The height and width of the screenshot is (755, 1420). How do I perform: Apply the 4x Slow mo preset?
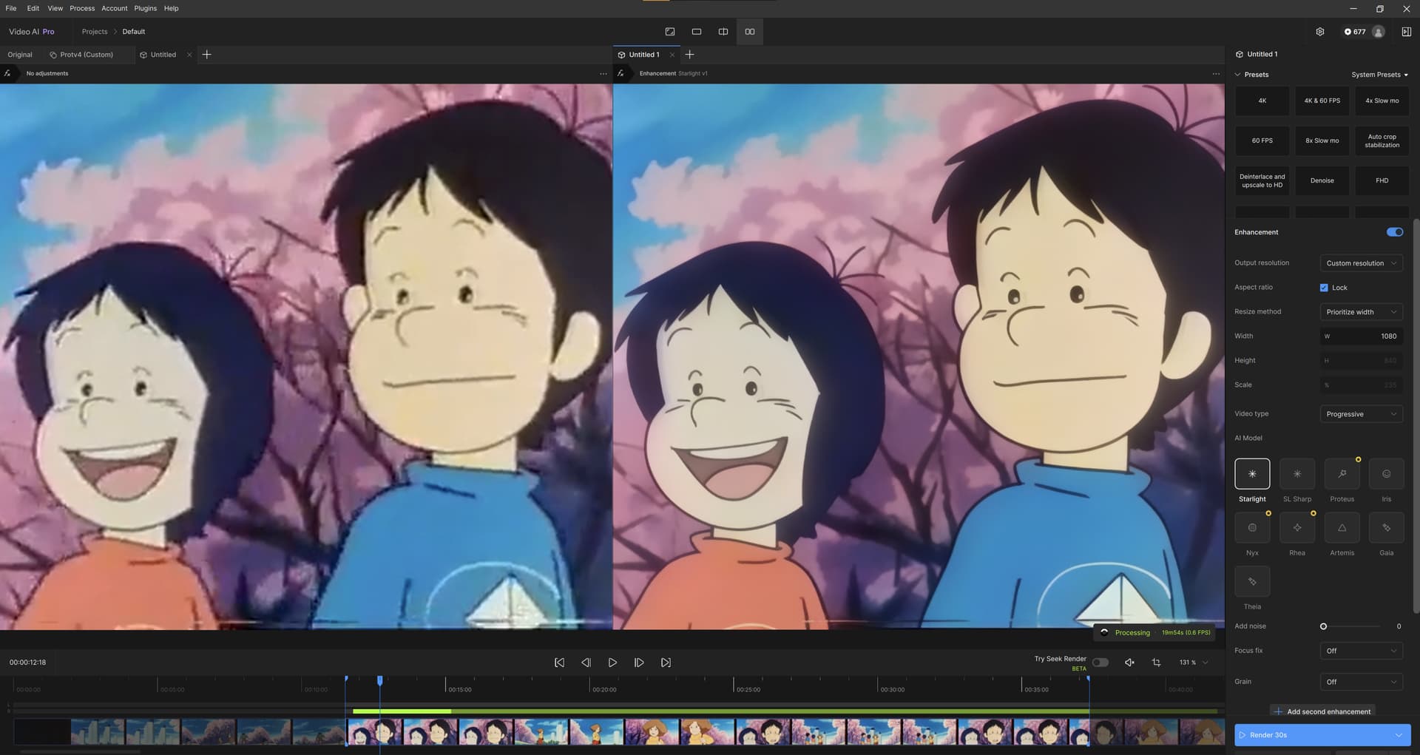point(1382,101)
